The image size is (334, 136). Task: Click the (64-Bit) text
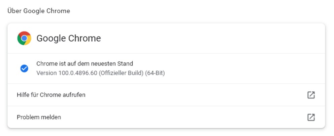click(155, 73)
